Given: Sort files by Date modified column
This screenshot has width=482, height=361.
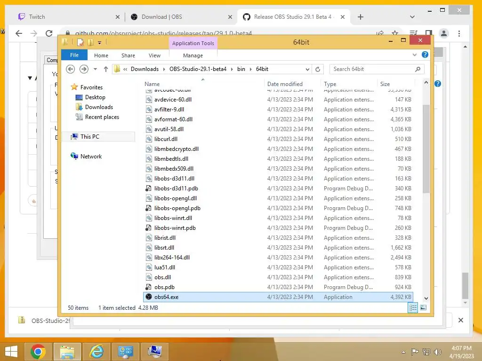Looking at the screenshot, I should click(x=285, y=84).
